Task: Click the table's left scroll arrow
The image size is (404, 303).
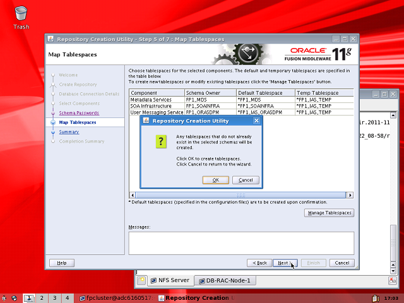Action: (133, 195)
